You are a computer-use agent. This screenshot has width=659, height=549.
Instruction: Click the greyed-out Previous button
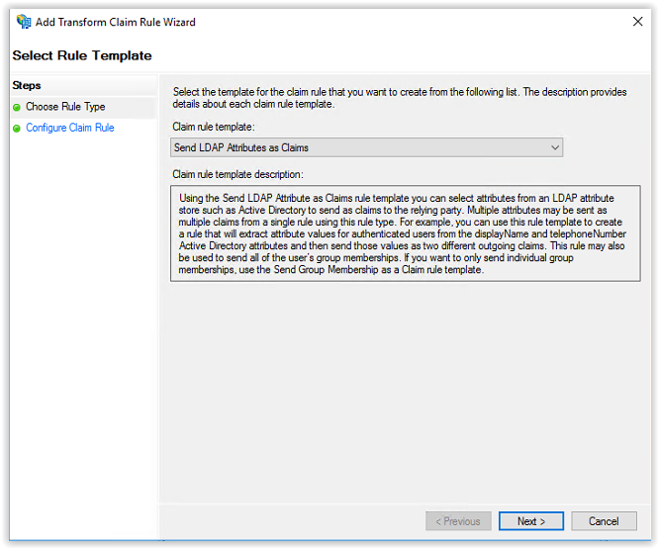(x=458, y=521)
